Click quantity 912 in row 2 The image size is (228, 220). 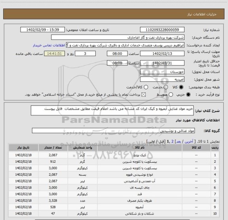[x=53, y=162]
